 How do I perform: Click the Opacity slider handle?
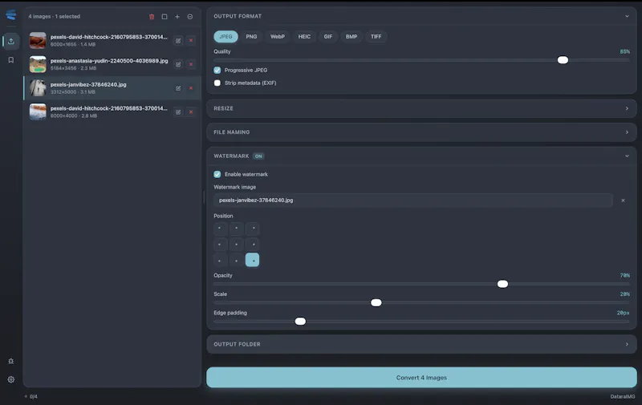pyautogui.click(x=503, y=284)
